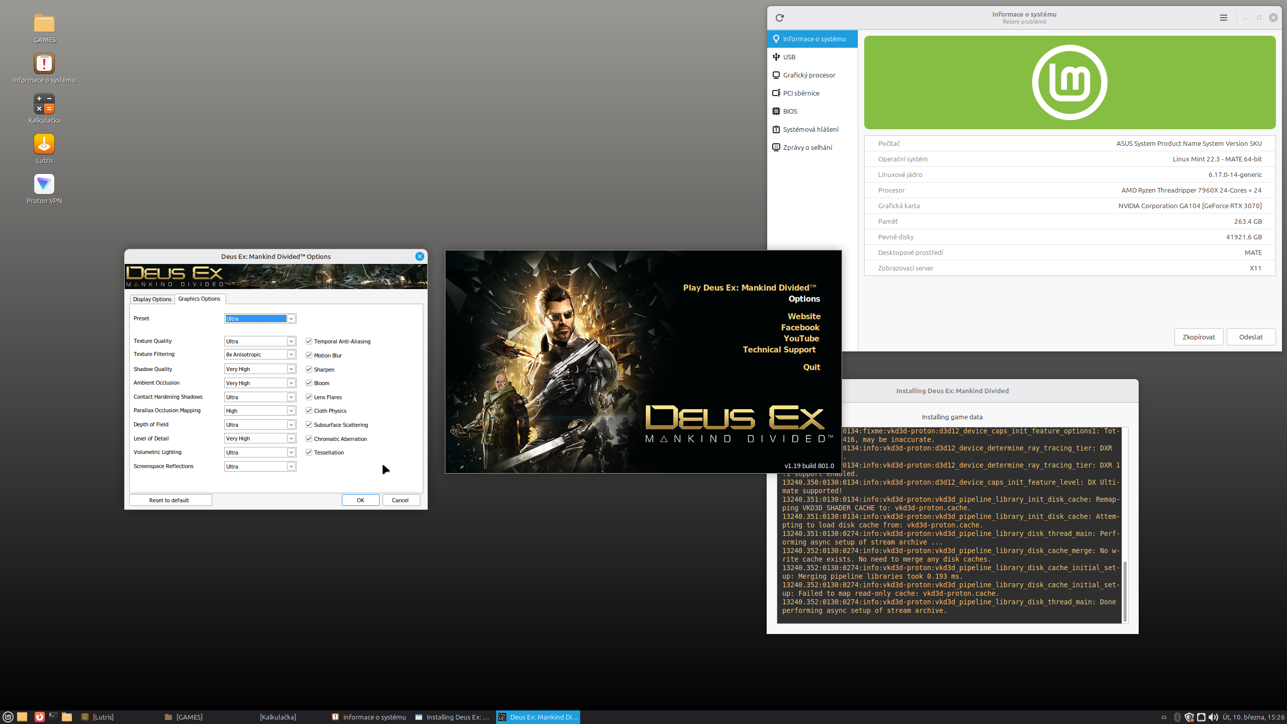The height and width of the screenshot is (724, 1287).
Task: Open the Texture Filtering dropdown
Action: pyautogui.click(x=291, y=354)
